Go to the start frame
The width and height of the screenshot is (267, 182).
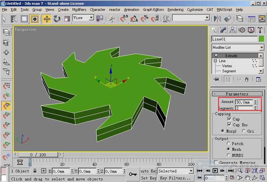(x=199, y=170)
